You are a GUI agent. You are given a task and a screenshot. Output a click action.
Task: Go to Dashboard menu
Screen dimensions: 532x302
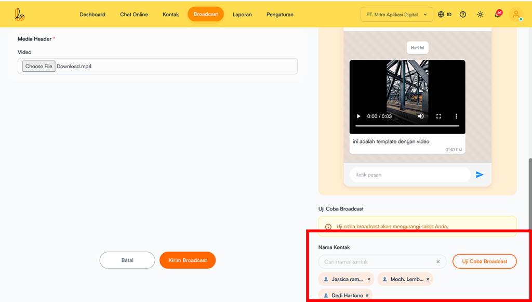click(x=92, y=15)
